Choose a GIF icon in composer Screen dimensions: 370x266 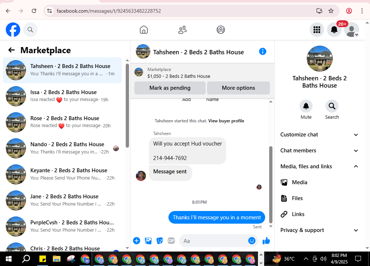point(171,241)
